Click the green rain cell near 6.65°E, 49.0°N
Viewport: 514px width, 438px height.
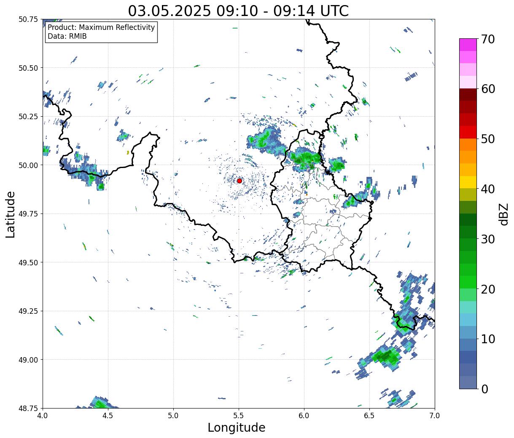pyautogui.click(x=386, y=357)
